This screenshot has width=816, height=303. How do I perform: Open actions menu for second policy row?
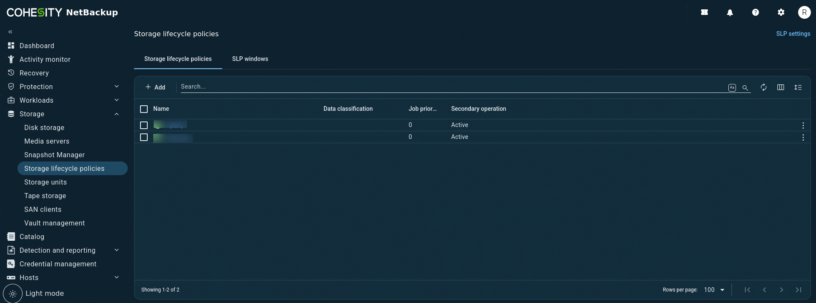tap(803, 137)
